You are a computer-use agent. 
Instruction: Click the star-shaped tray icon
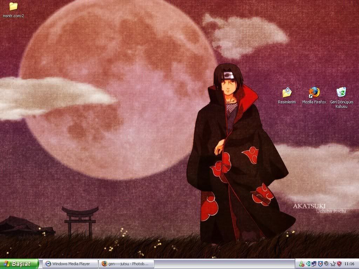333,264
